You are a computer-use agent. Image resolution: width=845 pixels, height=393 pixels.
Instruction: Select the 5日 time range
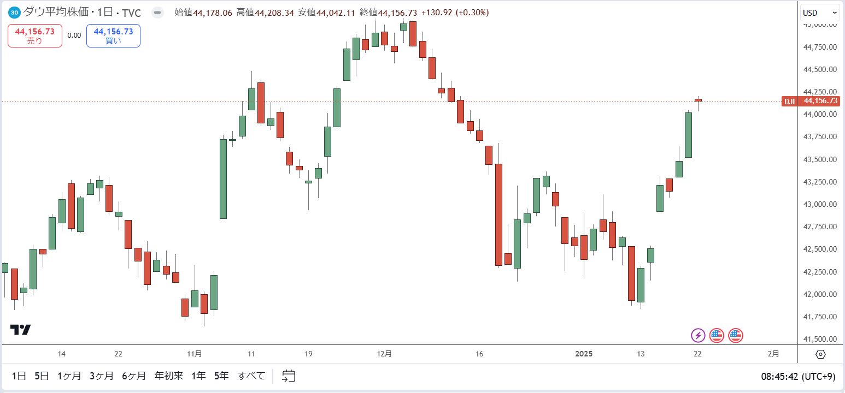pyautogui.click(x=42, y=376)
